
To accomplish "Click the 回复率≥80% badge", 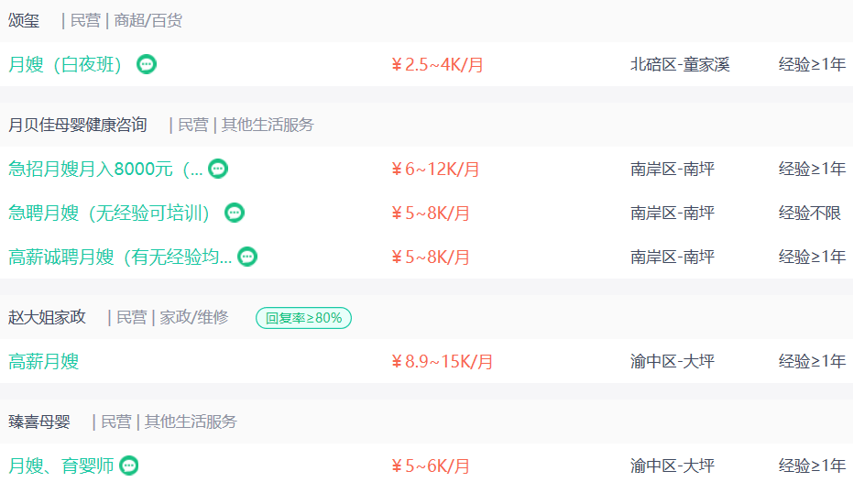I will click(303, 318).
